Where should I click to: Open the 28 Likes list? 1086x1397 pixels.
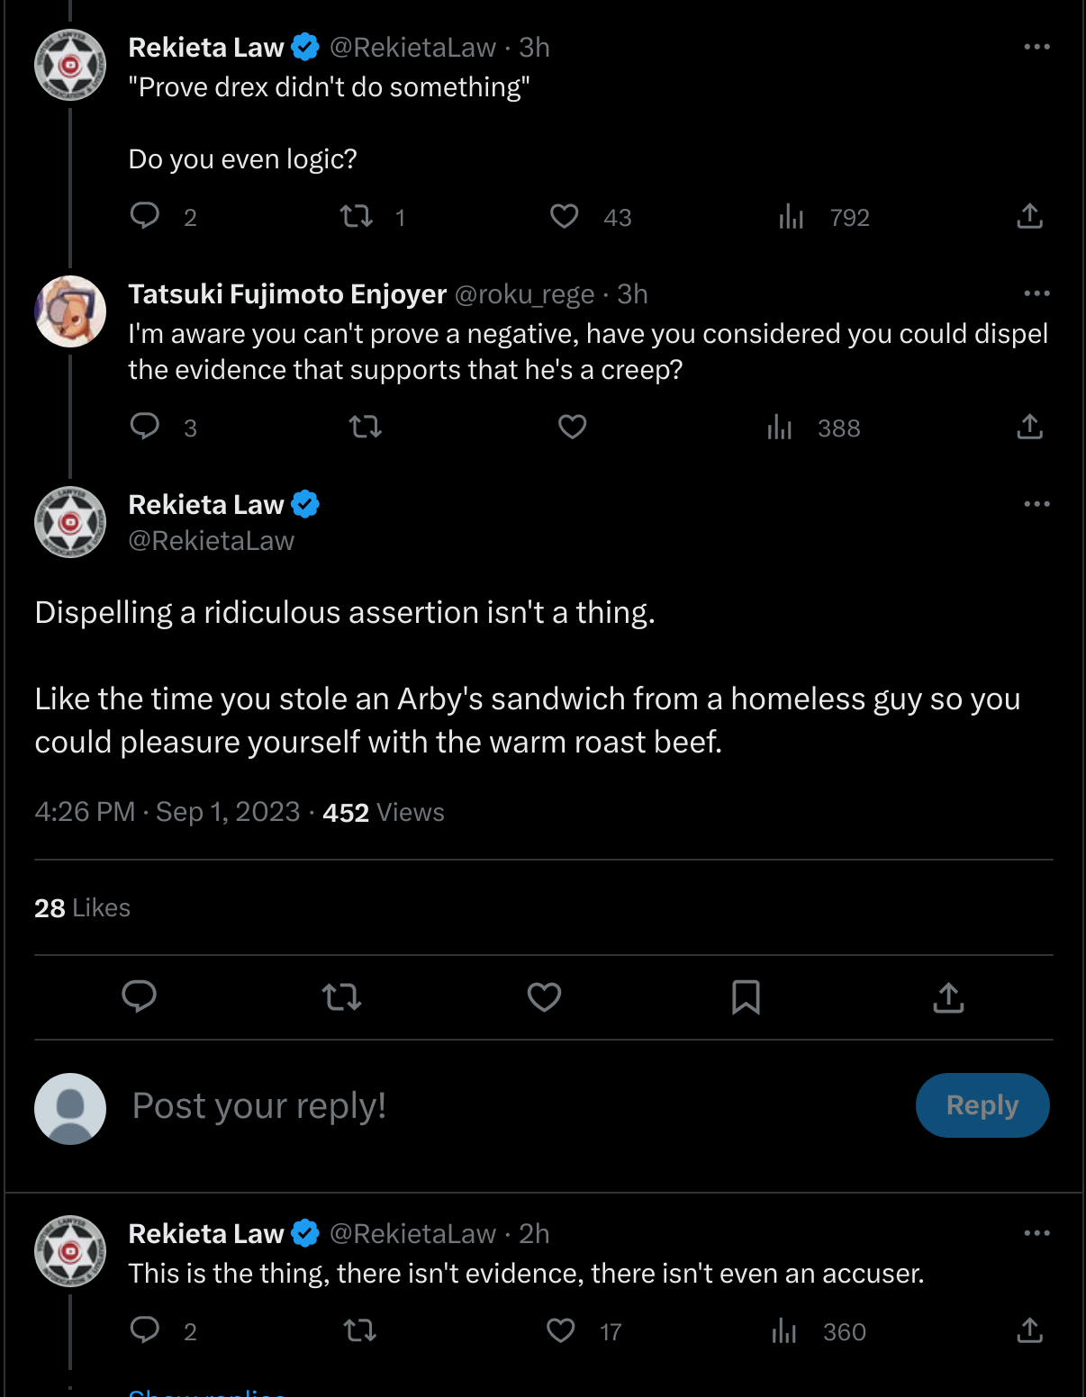[x=82, y=908]
